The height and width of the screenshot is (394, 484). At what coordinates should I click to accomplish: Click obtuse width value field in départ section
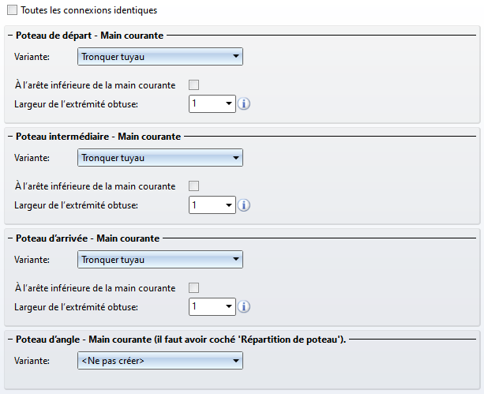pos(207,103)
